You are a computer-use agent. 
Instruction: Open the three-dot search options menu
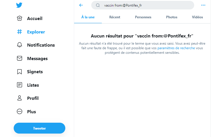[x=203, y=5]
